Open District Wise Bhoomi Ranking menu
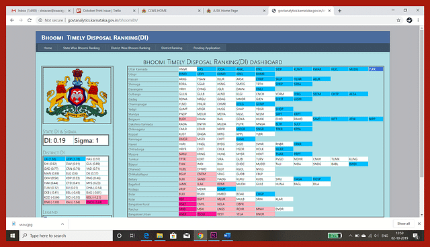The width and height of the screenshot is (430, 247). (130, 48)
